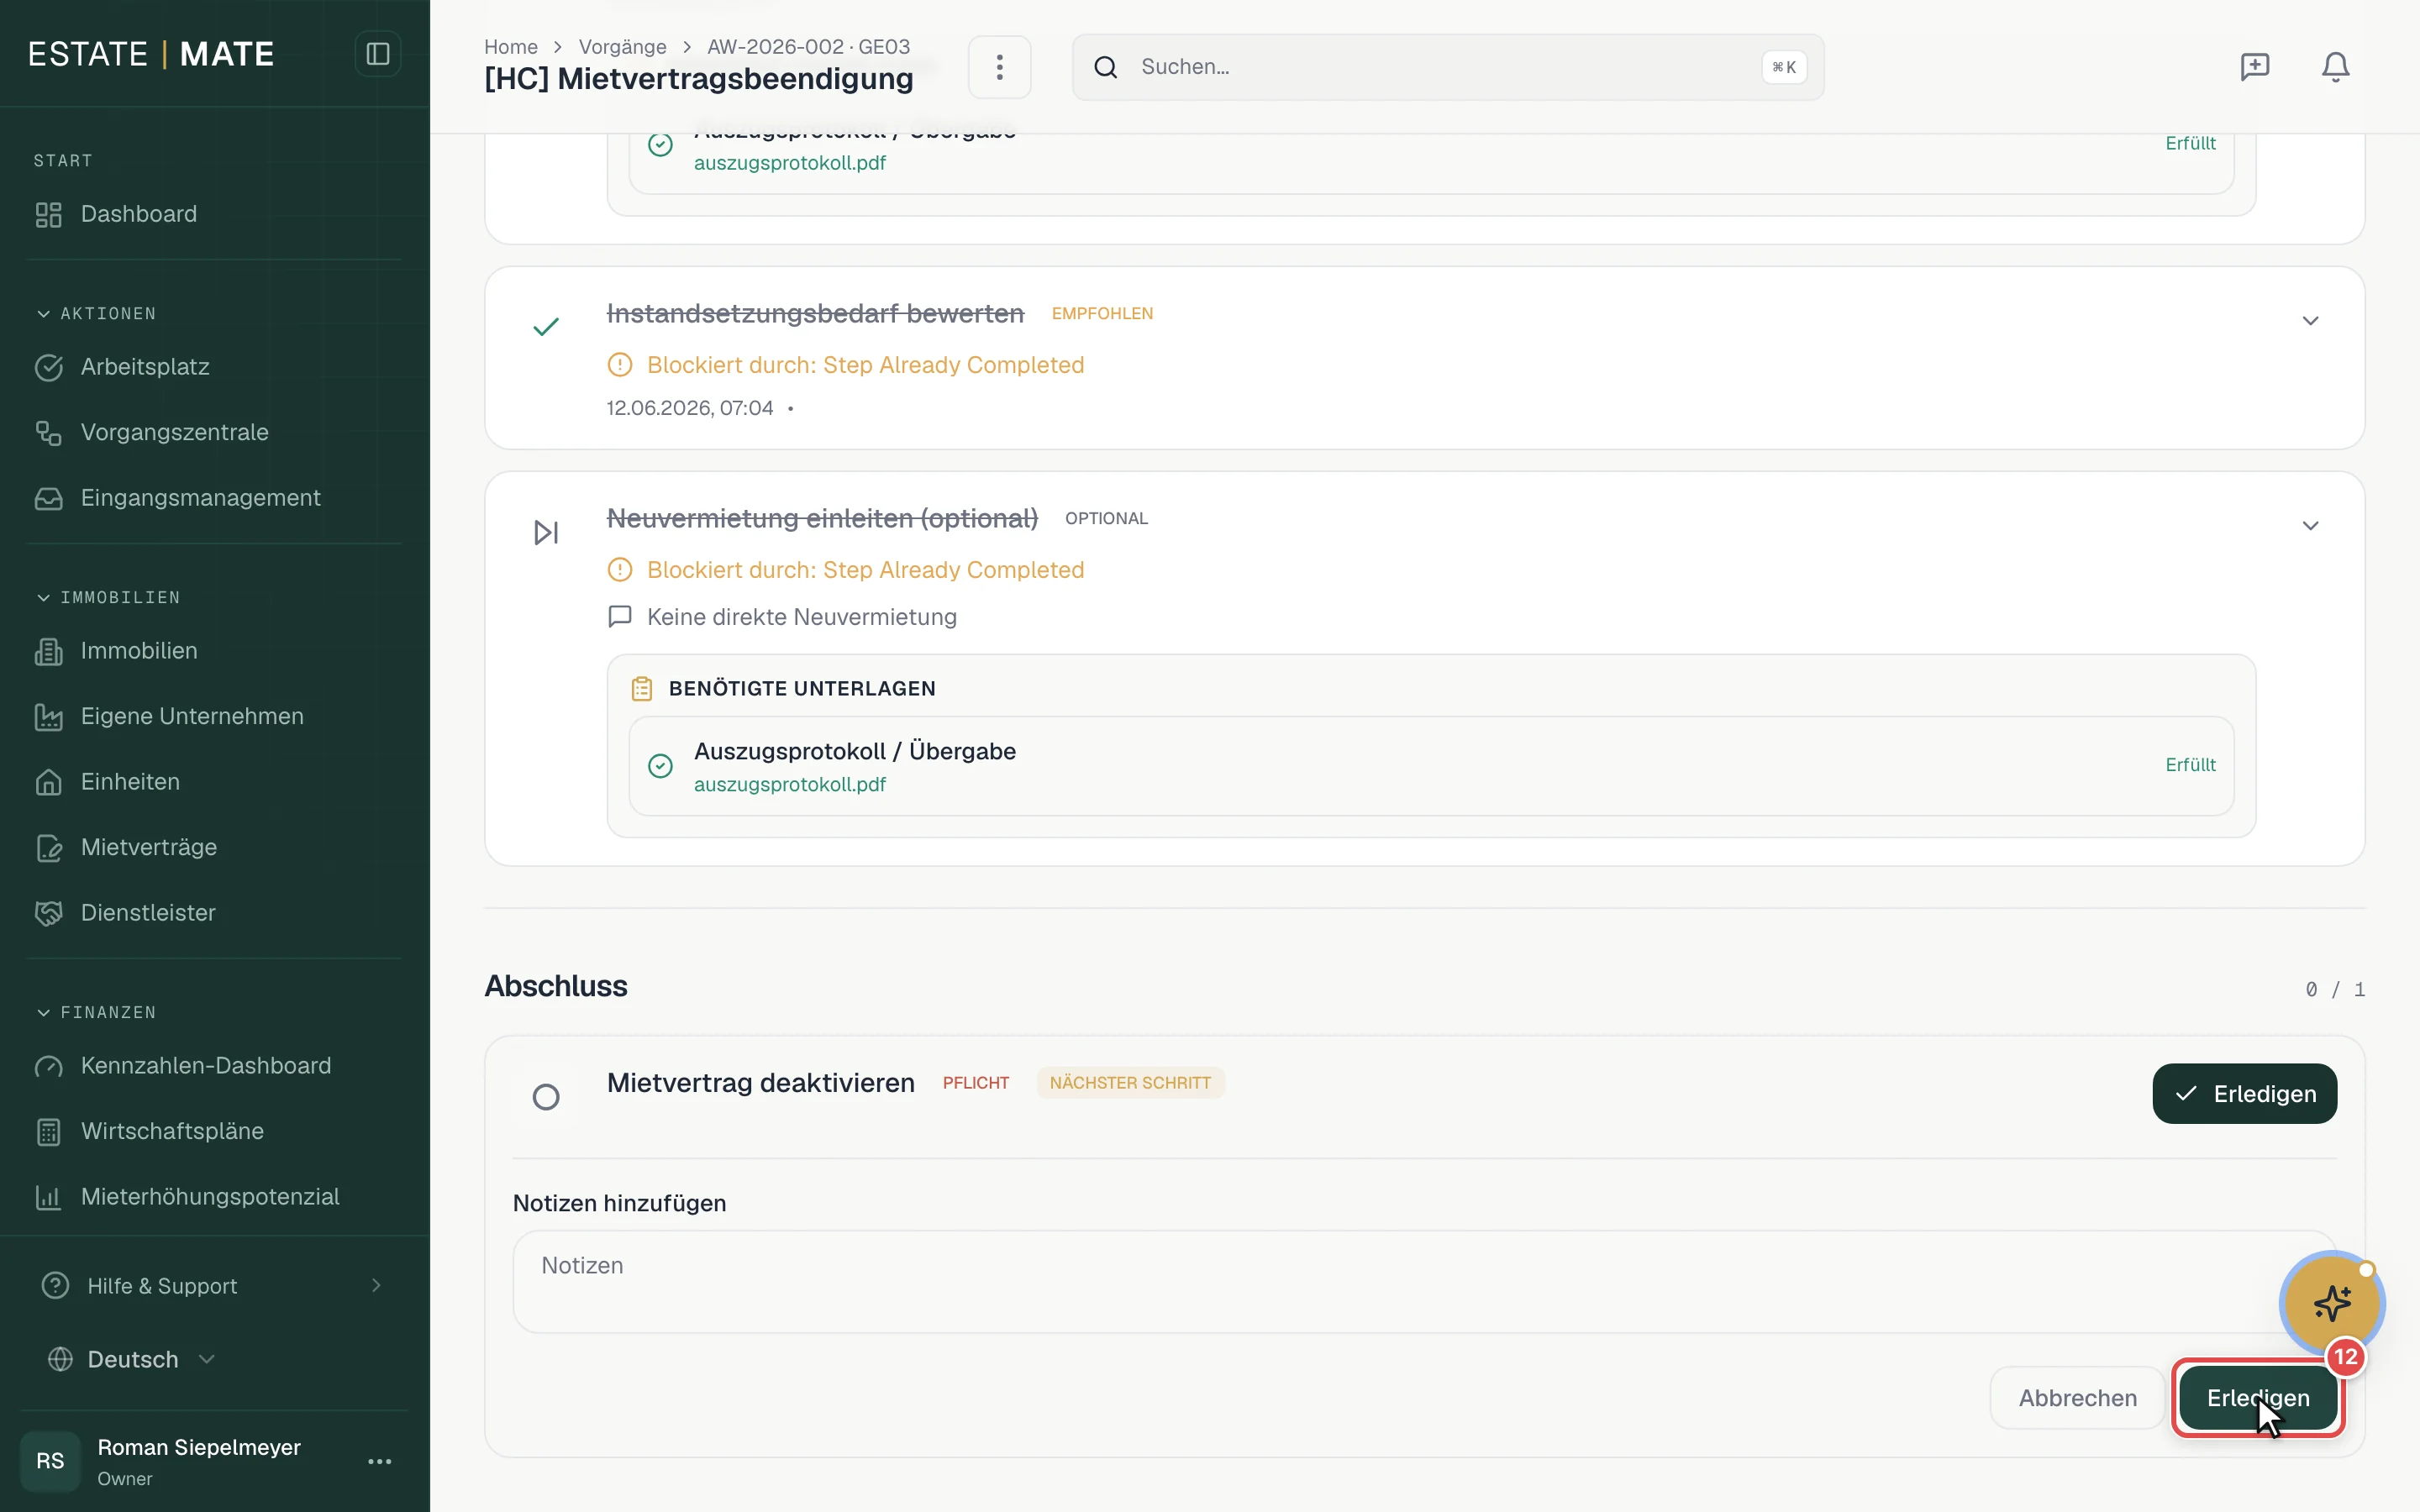Click warning icon under Instandsetzungsbedarf bewerten

pos(620,365)
